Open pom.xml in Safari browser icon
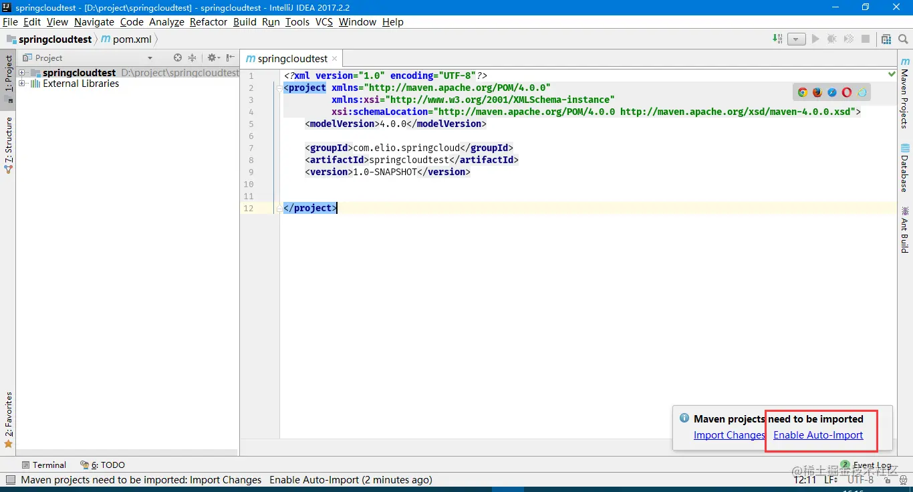This screenshot has height=492, width=913. click(x=832, y=92)
